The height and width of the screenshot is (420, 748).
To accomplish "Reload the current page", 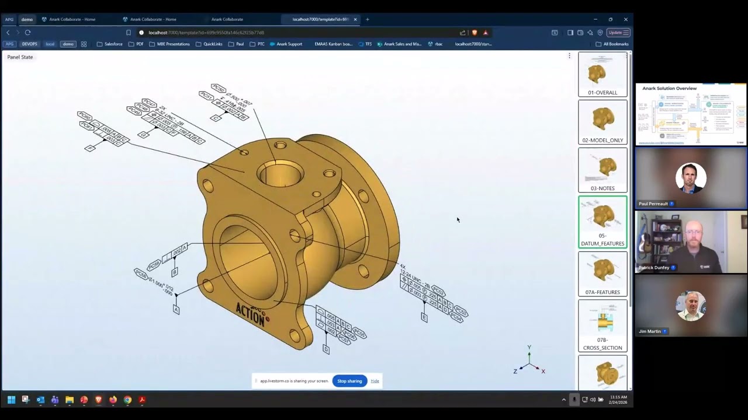I will pos(27,33).
